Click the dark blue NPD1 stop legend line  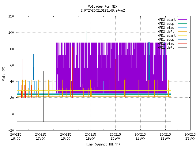pos(182,40)
